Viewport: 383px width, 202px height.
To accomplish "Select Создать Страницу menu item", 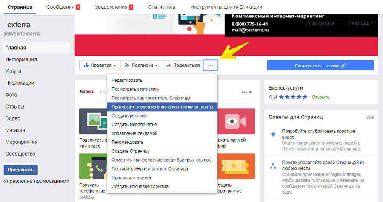I will tap(162, 151).
